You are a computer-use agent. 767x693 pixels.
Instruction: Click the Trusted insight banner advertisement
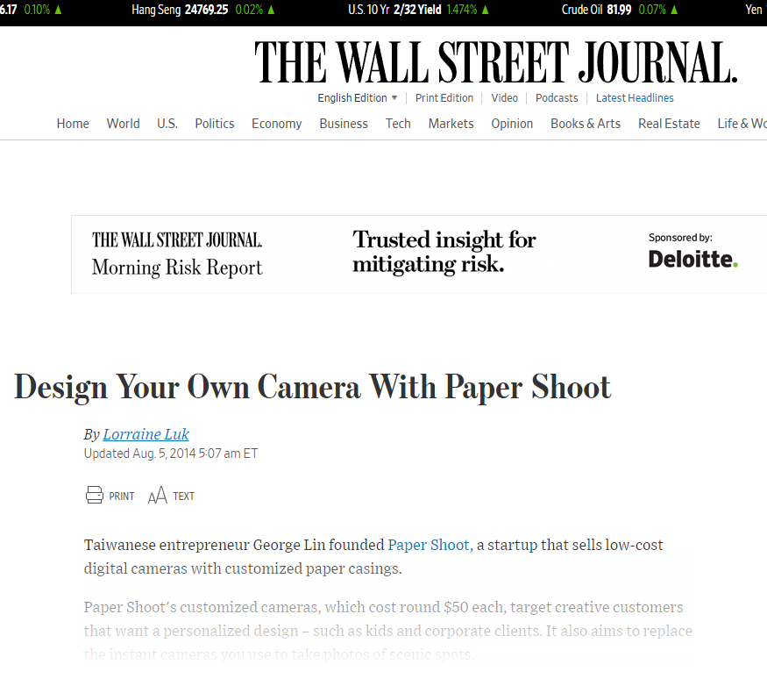click(x=444, y=252)
